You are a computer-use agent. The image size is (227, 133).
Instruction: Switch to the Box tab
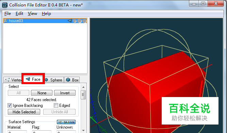72,80
